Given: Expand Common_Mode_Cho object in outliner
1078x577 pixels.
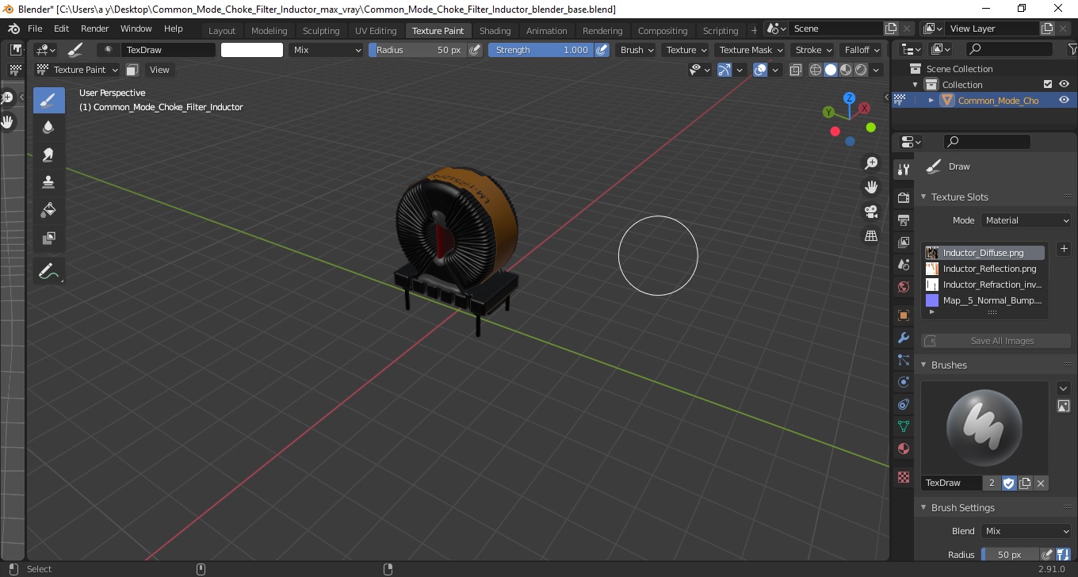Looking at the screenshot, I should point(931,100).
